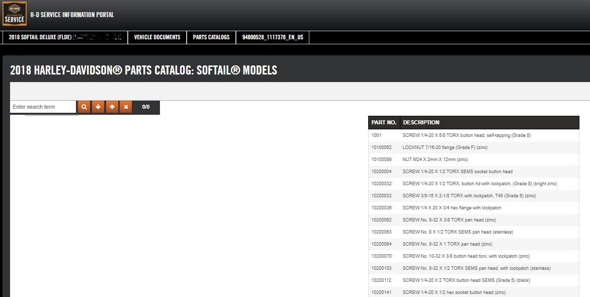The image size is (590, 297).
Task: Jump to next search result arrow
Action: (98, 107)
